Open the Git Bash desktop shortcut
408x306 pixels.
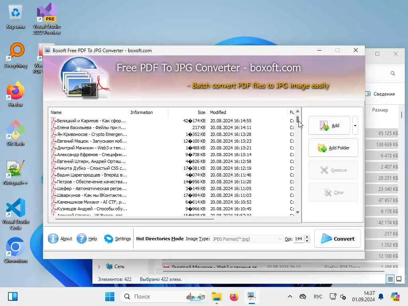16,133
